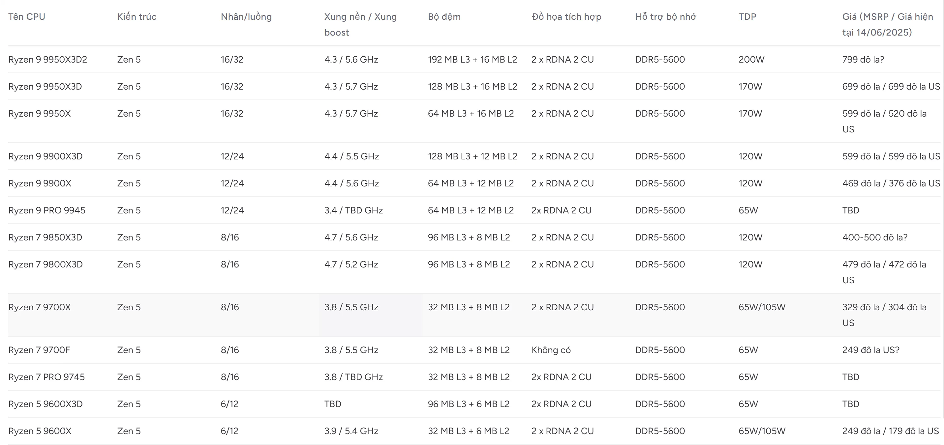Viewport: 944px width, 445px height.
Task: Click the 200W TDP cell
Action: [751, 60]
